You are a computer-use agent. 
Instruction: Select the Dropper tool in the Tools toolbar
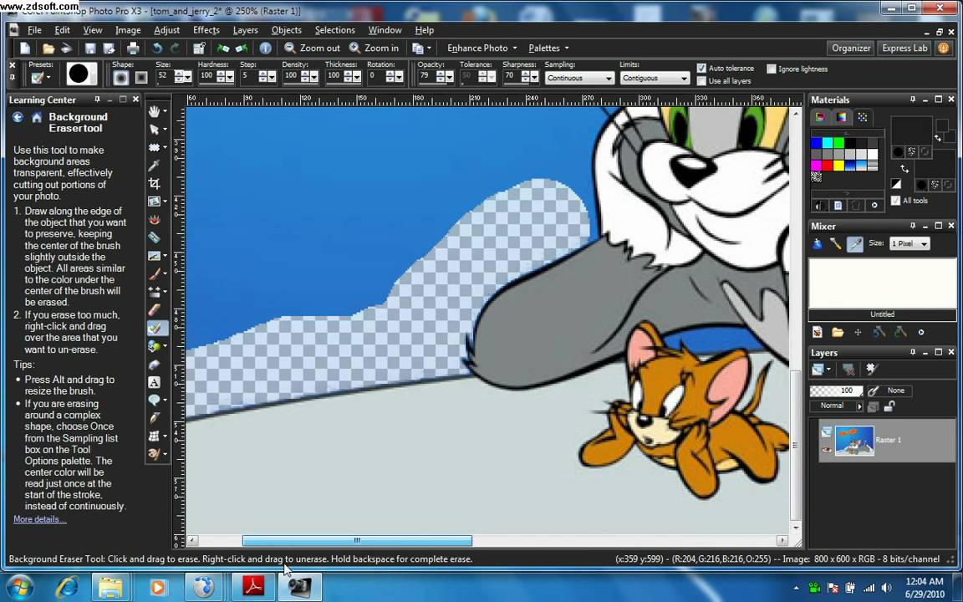coord(154,166)
